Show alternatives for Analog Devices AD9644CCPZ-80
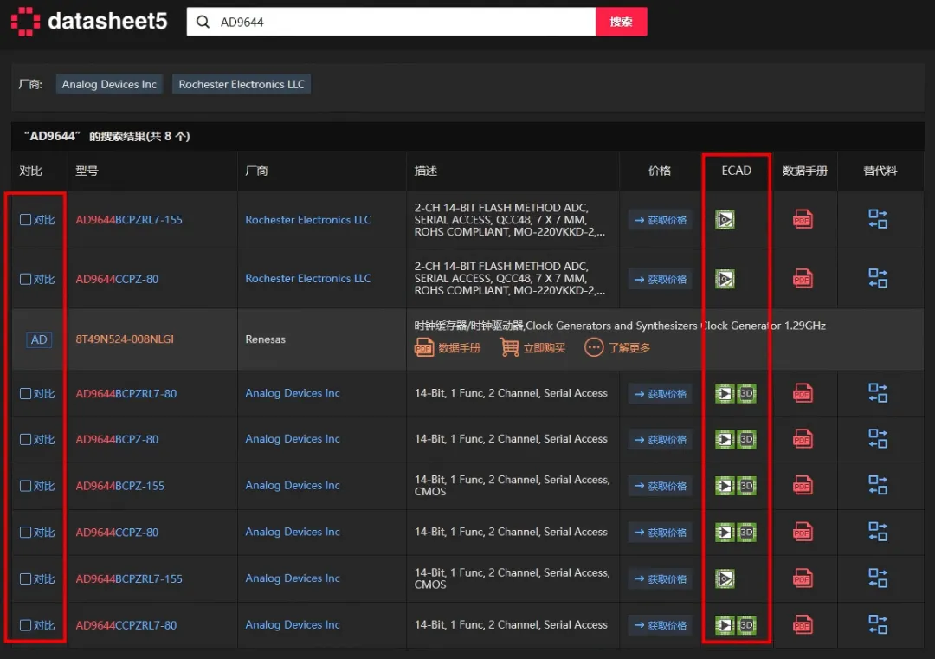935x659 pixels. (x=878, y=532)
